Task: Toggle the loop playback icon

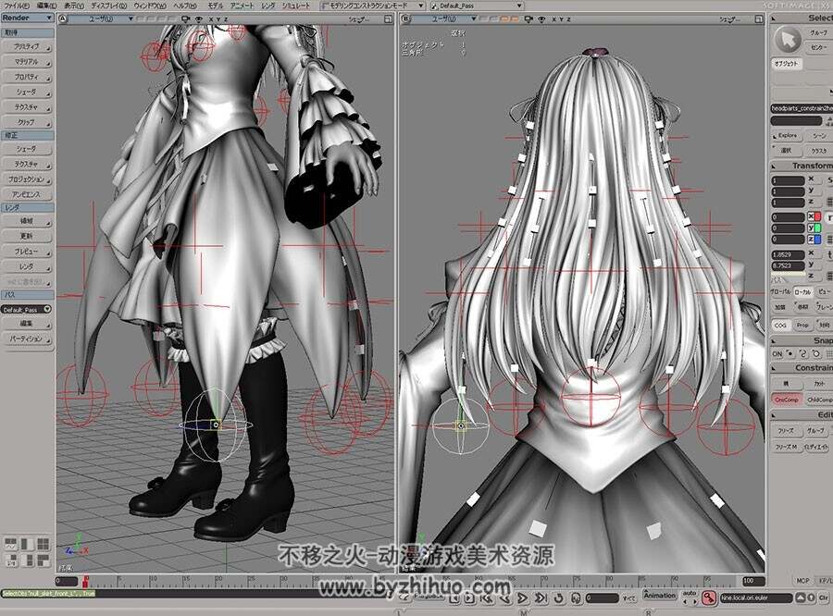Action: tap(558, 598)
